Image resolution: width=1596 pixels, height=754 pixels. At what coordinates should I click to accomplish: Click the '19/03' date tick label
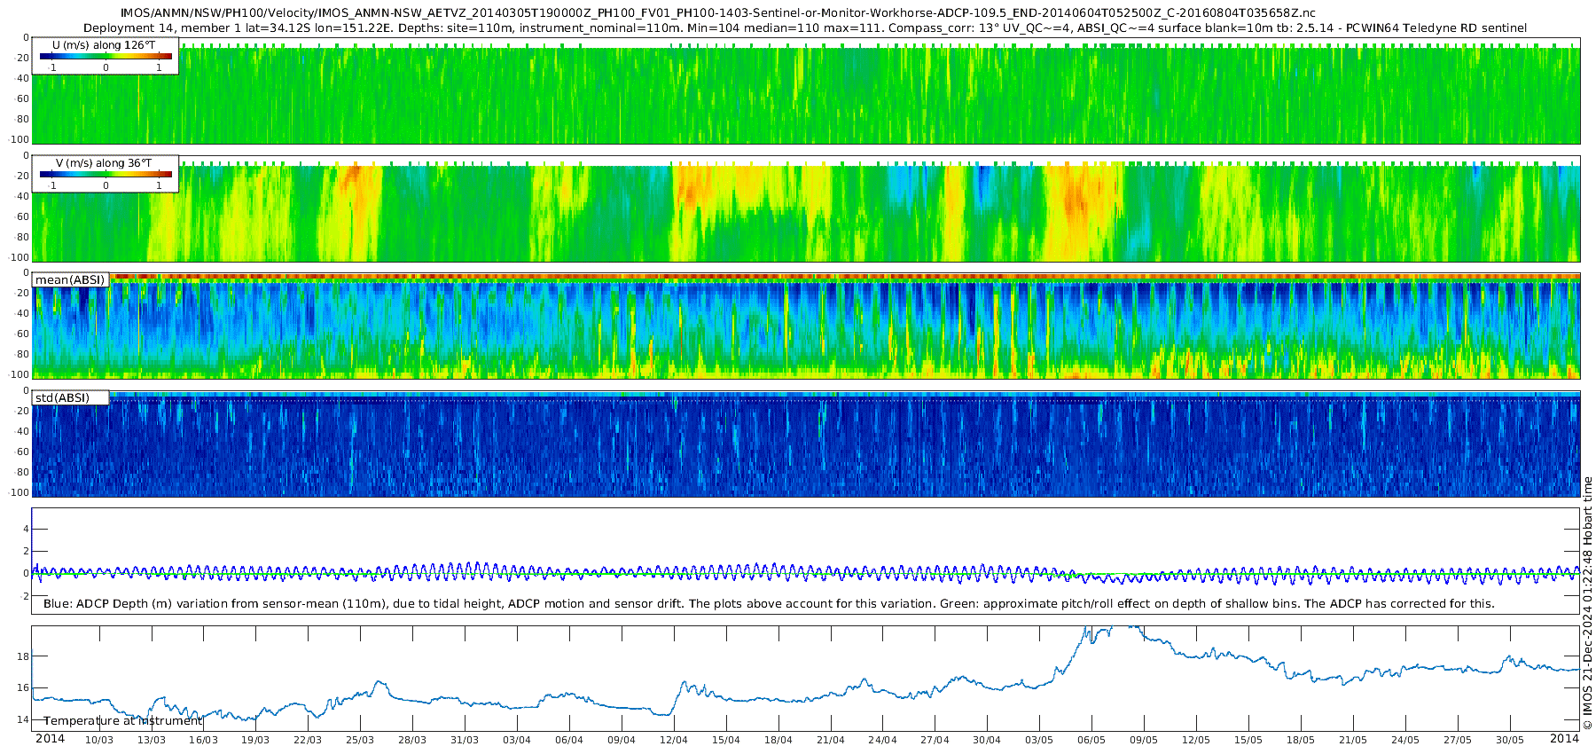point(255,740)
